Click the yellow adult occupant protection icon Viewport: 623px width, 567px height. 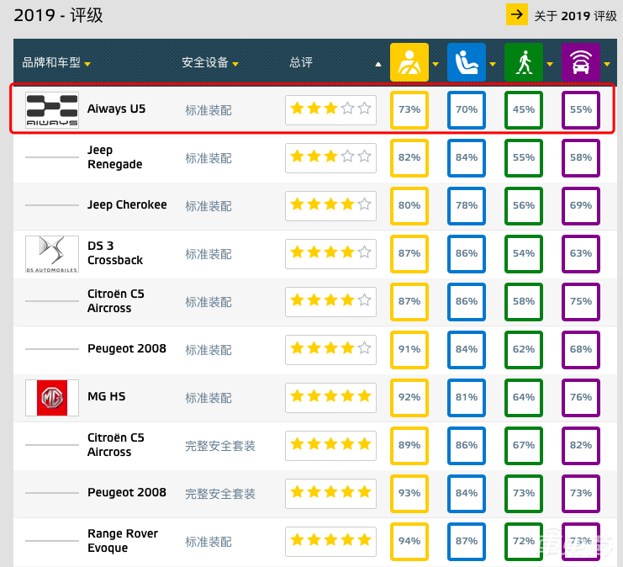tap(409, 62)
